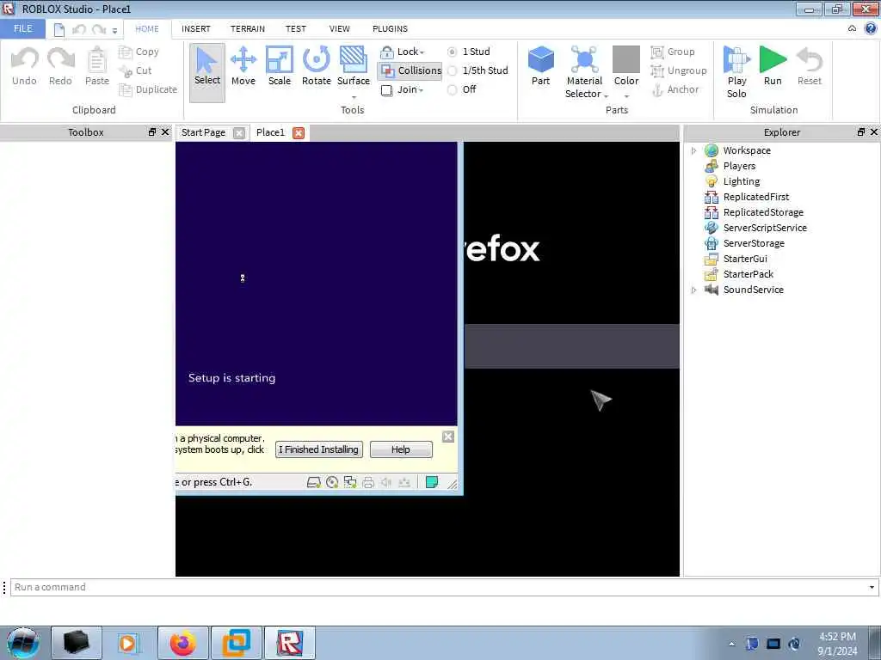The image size is (881, 660).
Task: Click the network adapter icon in VM status bar
Action: pyautogui.click(x=350, y=482)
